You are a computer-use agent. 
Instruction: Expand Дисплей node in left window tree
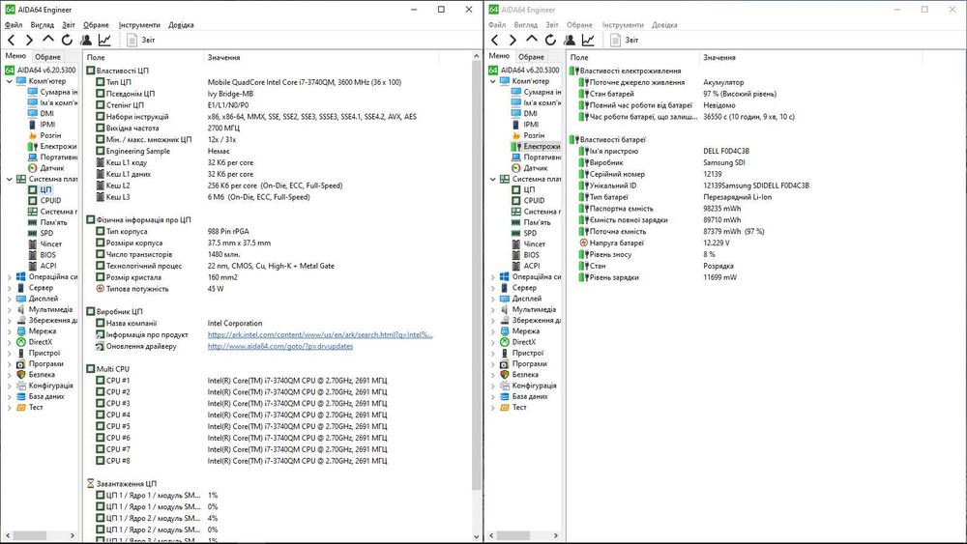pos(10,299)
